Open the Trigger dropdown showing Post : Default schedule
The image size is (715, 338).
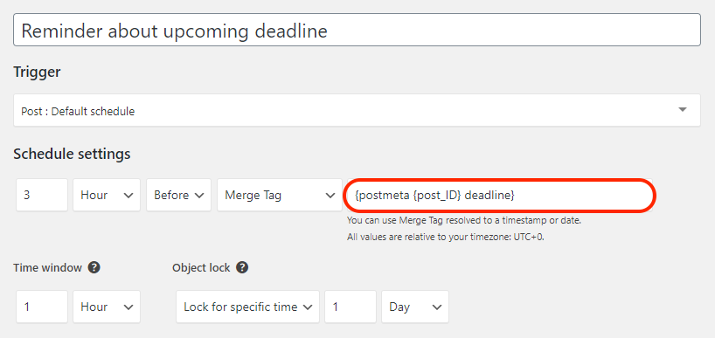point(357,110)
